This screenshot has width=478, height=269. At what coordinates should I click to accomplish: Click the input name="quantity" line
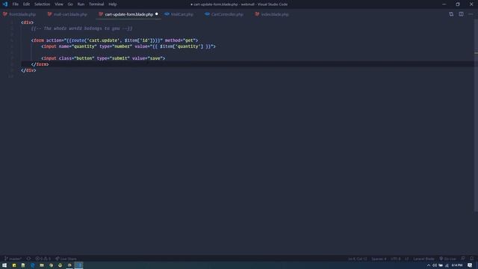point(128,46)
